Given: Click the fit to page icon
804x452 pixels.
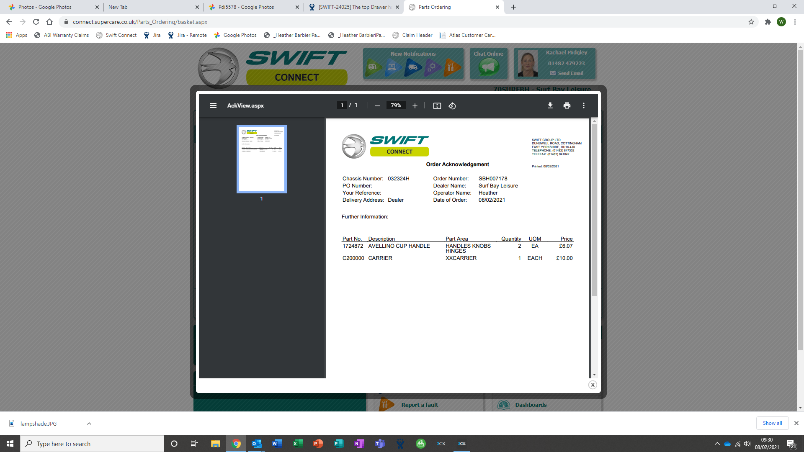Looking at the screenshot, I should 437,106.
